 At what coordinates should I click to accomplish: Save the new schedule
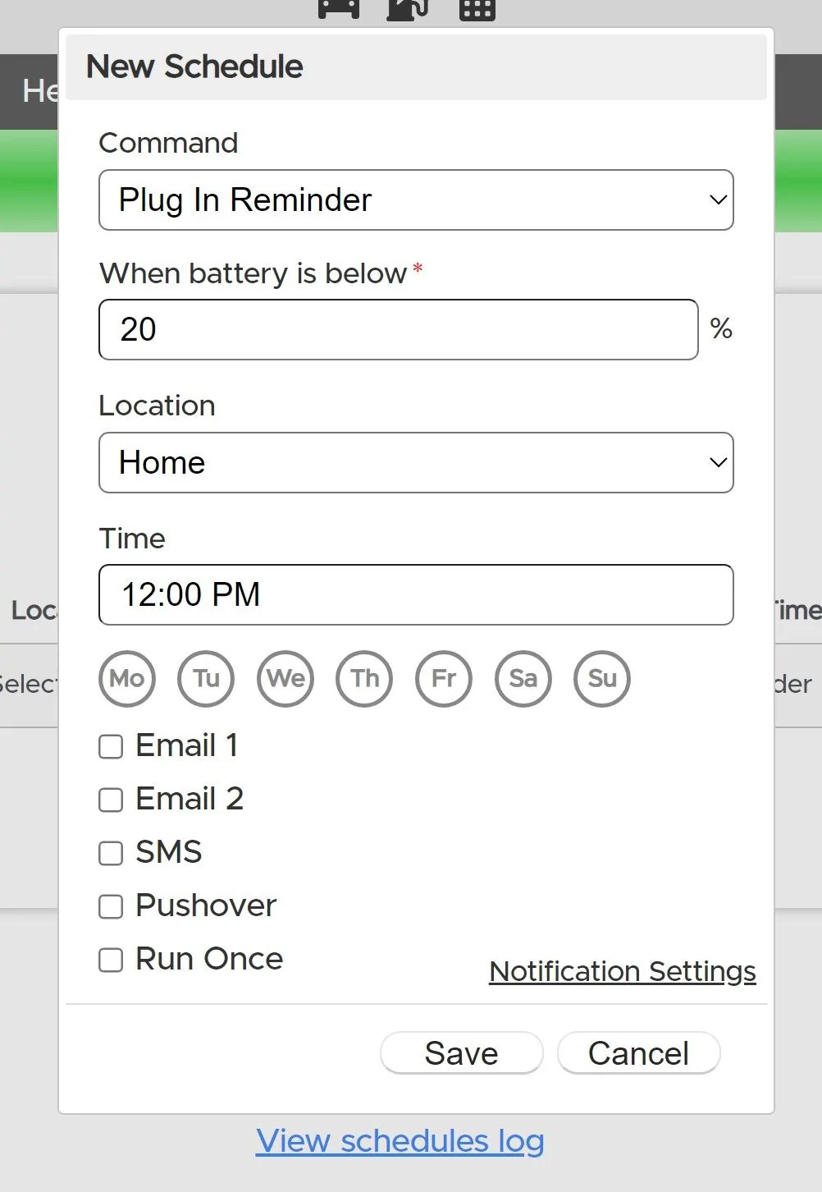click(x=462, y=1053)
